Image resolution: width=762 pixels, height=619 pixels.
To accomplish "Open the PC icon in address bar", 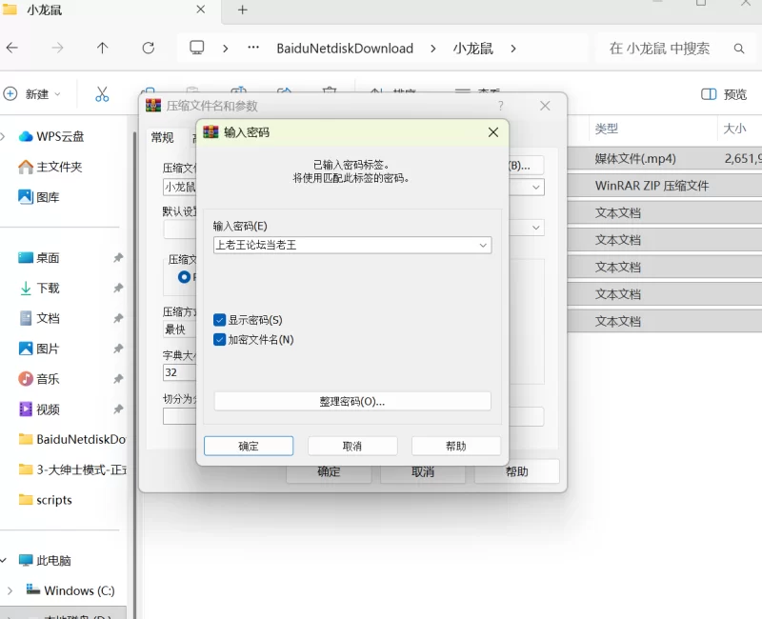I will pos(197,48).
